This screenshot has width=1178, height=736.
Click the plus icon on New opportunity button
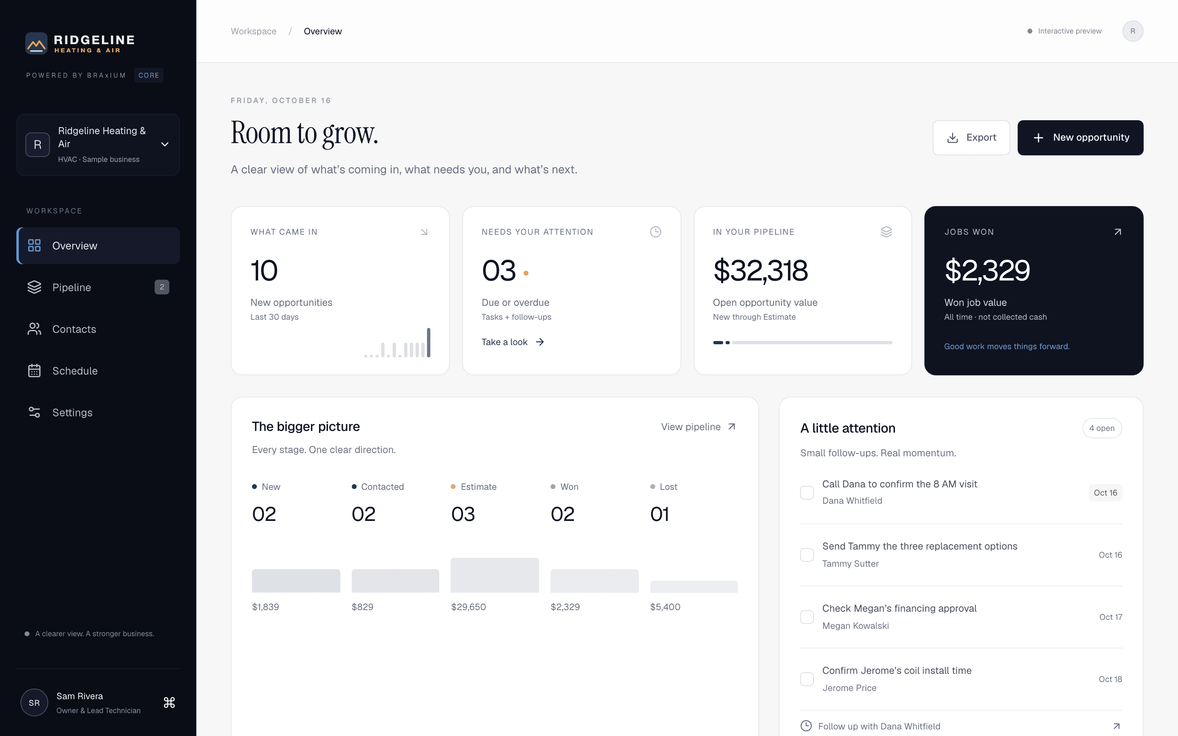point(1038,138)
